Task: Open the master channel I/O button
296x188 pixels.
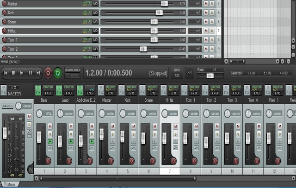Action: [x=13, y=88]
